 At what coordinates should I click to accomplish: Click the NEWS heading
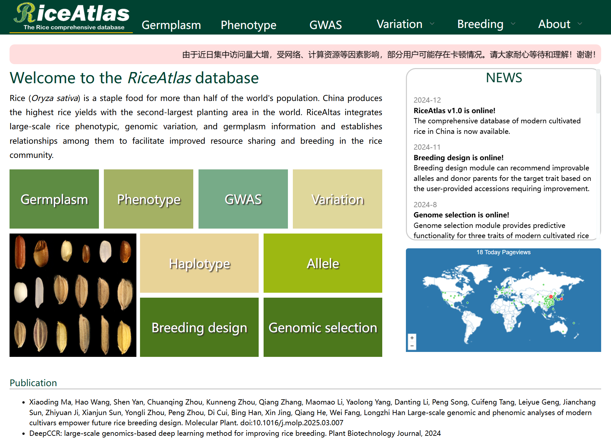(504, 78)
